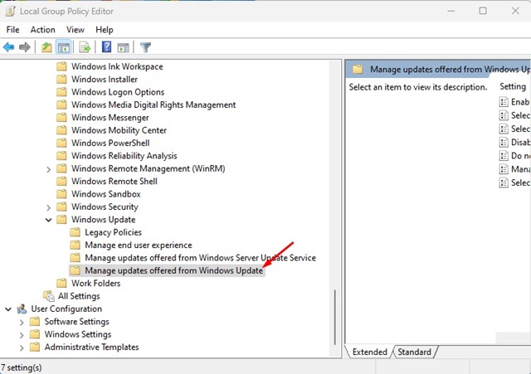This screenshot has height=374, width=531.
Task: Switch to the Standard tab
Action: (x=414, y=352)
